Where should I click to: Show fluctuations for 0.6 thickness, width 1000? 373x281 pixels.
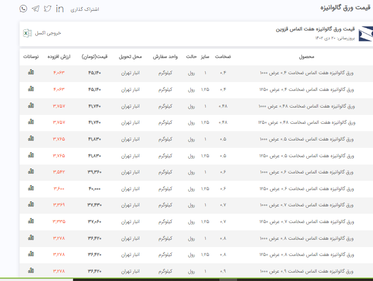(31, 172)
